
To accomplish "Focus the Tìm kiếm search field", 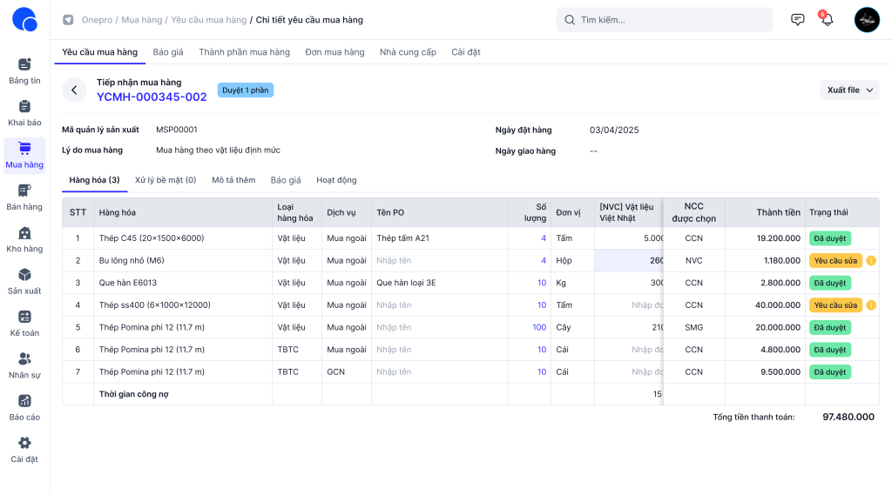I will tap(664, 20).
